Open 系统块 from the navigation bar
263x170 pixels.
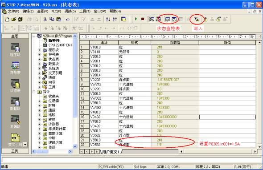coord(15,121)
